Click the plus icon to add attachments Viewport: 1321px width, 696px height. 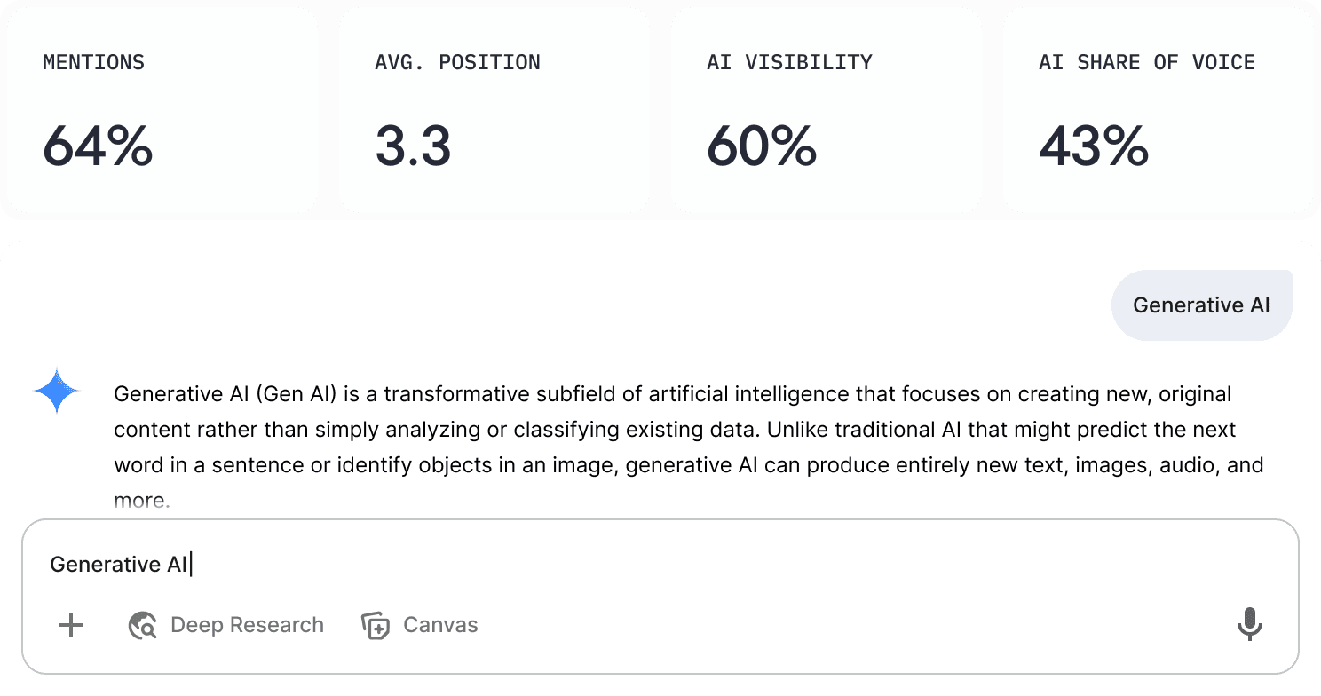71,625
